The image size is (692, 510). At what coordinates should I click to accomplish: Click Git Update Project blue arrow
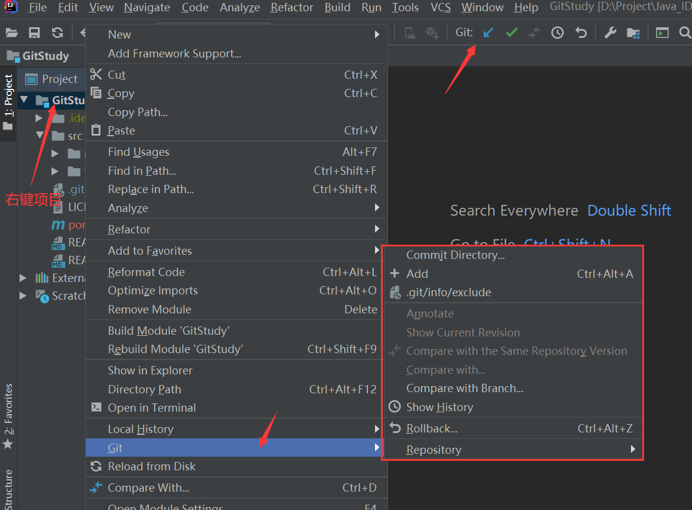[488, 33]
